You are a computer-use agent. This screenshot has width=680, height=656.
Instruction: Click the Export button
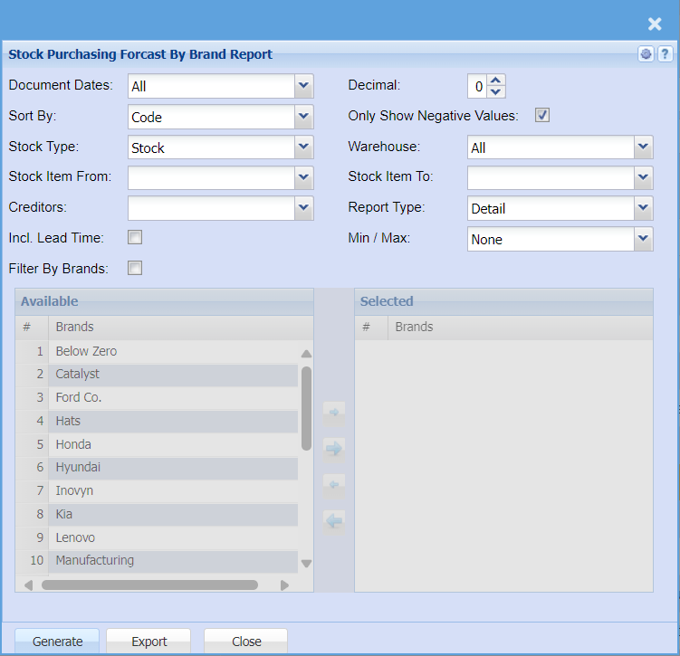(x=149, y=642)
